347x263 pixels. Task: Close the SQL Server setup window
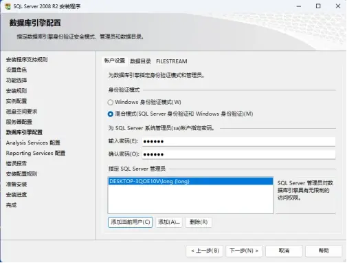coord(338,6)
